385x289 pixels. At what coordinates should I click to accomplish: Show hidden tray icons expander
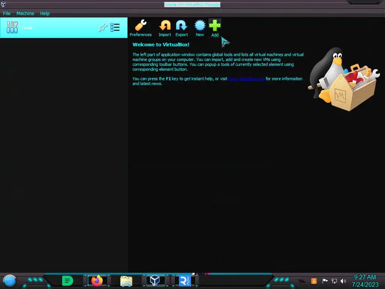[x=302, y=281]
